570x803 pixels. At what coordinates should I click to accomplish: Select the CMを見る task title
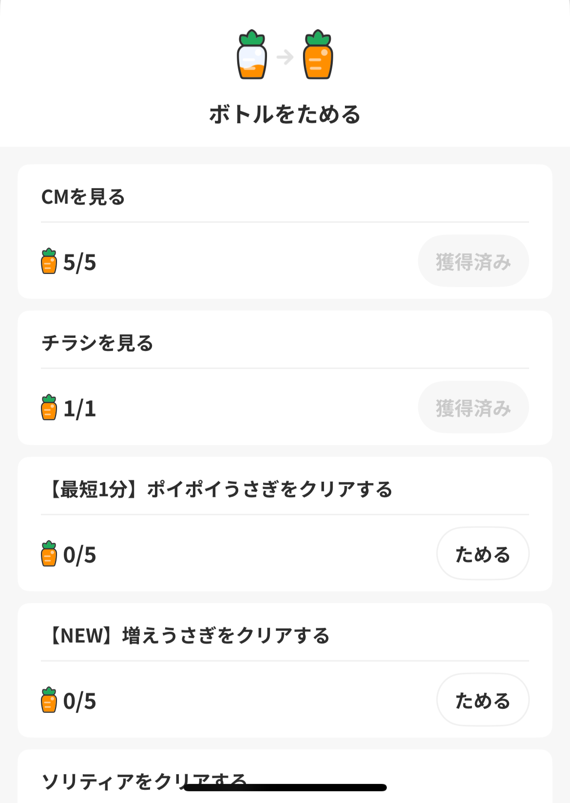coord(83,197)
